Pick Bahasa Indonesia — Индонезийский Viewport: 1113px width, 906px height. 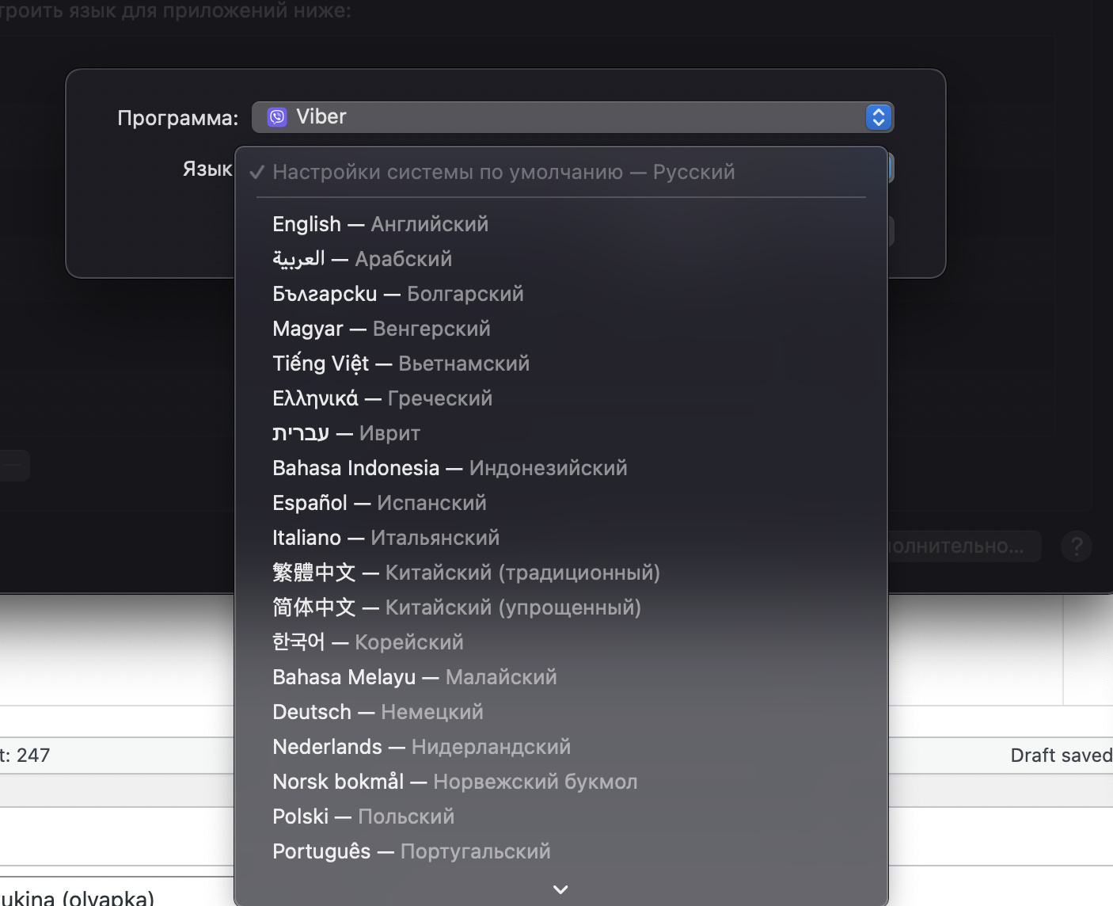tap(561, 468)
